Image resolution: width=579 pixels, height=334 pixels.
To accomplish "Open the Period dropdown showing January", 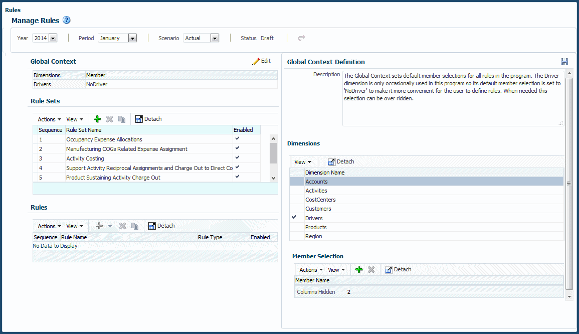I will [132, 38].
